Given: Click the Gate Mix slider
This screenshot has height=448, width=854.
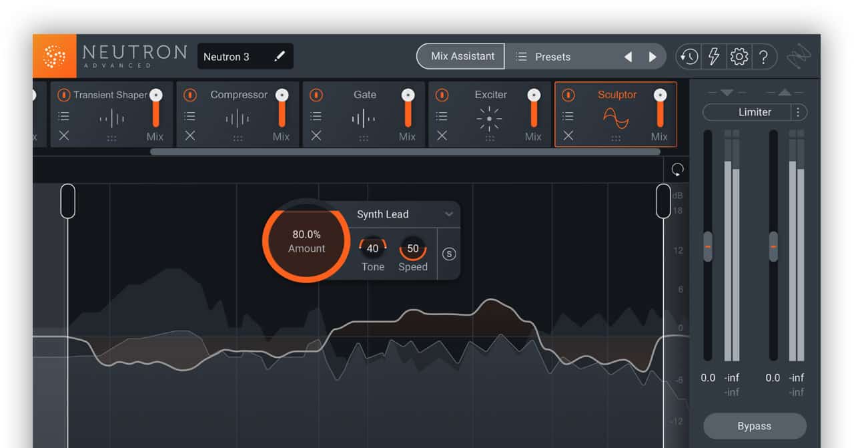Looking at the screenshot, I should [x=408, y=108].
